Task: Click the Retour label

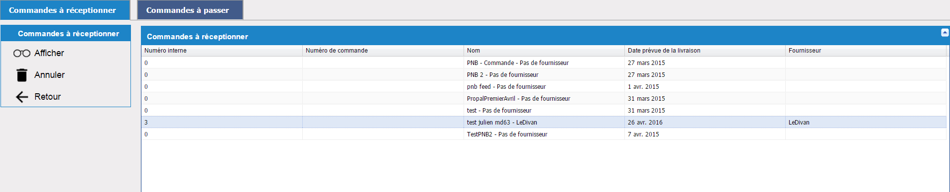Action: point(47,97)
